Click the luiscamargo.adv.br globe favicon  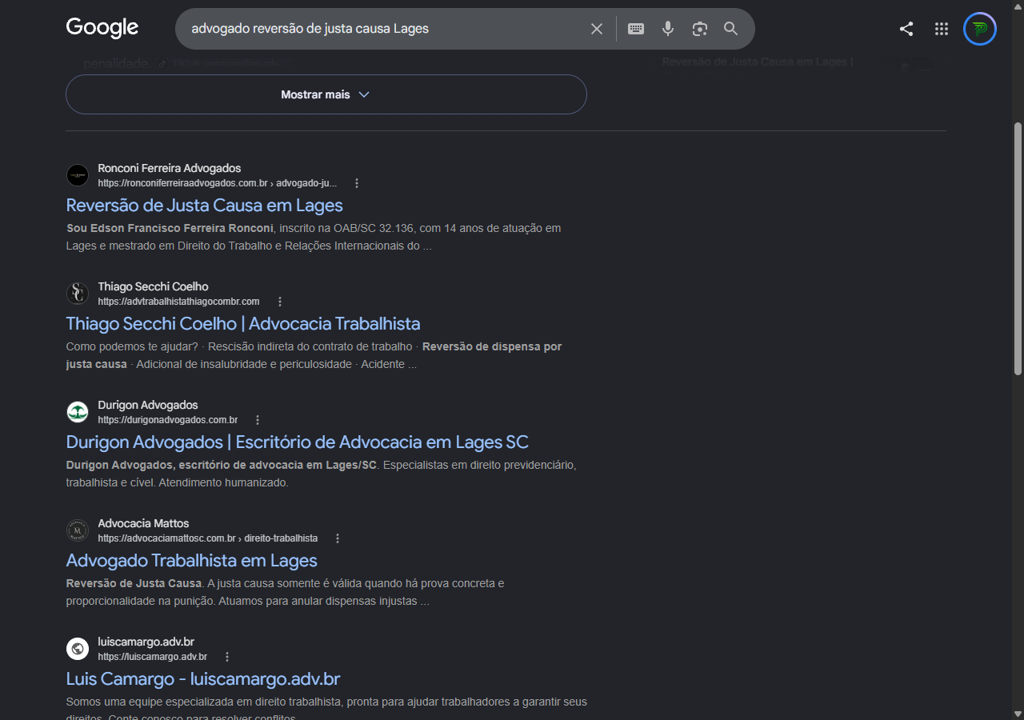point(78,649)
